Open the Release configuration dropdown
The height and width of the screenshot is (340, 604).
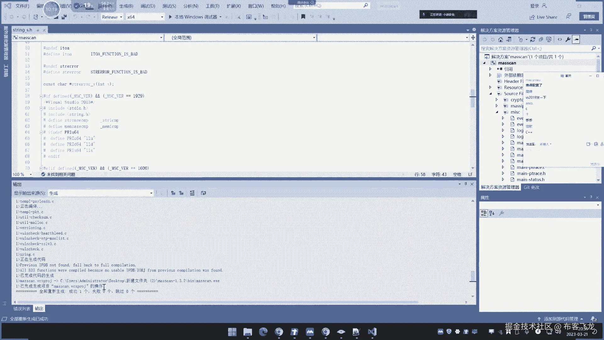[112, 17]
